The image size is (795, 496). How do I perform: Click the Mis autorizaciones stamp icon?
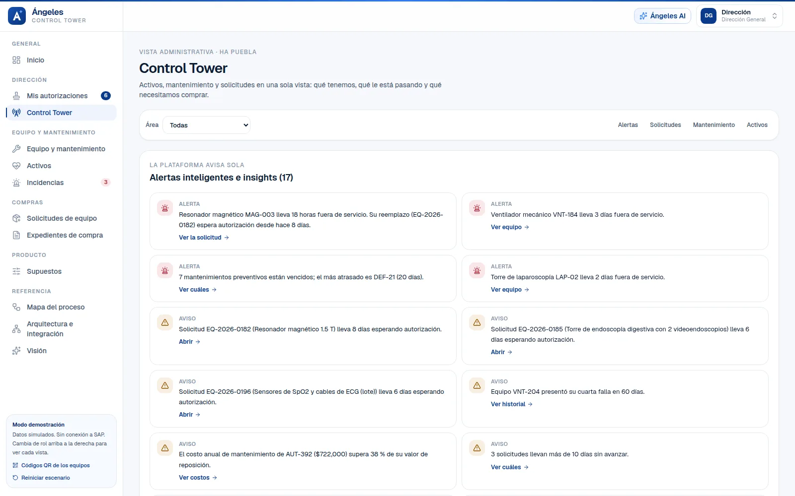[x=16, y=96]
